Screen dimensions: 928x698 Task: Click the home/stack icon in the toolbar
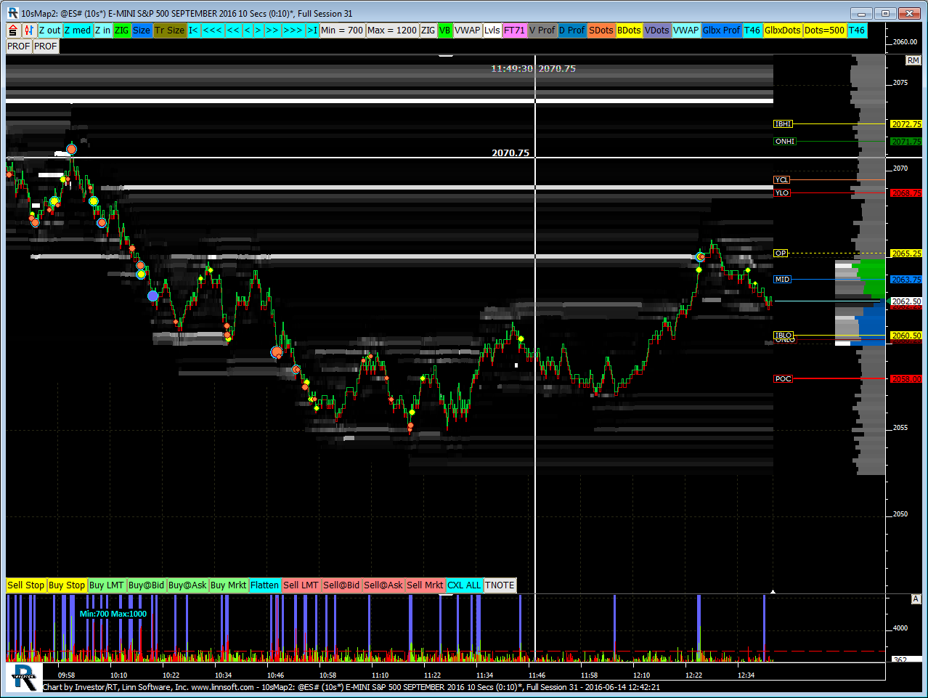click(13, 31)
